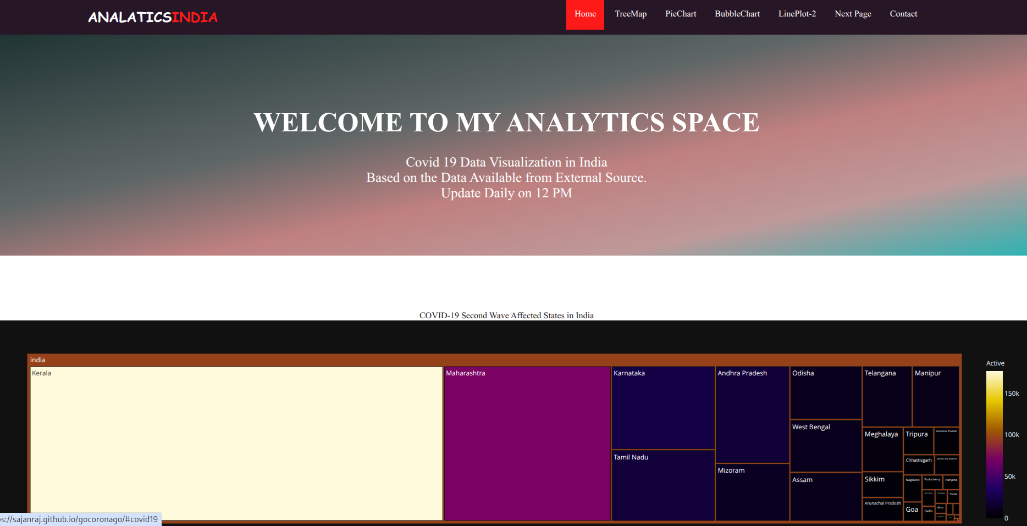This screenshot has height=526, width=1027.
Task: Select the Kerala tile in the treemap
Action: click(x=236, y=440)
